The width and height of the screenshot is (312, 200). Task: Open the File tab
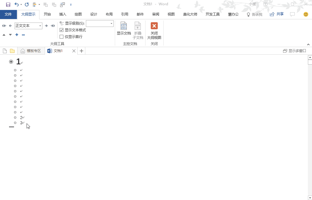8,14
